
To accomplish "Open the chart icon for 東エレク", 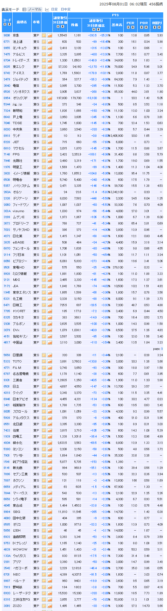I will click(x=50, y=67).
